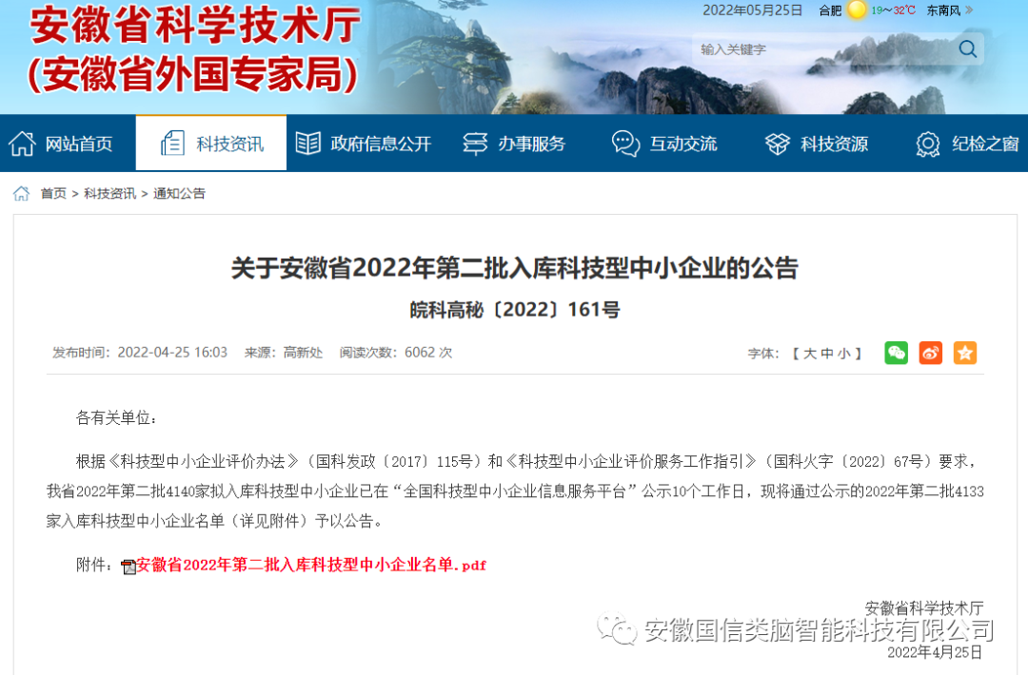Share article via WeChat icon
This screenshot has width=1028, height=675.
click(897, 353)
